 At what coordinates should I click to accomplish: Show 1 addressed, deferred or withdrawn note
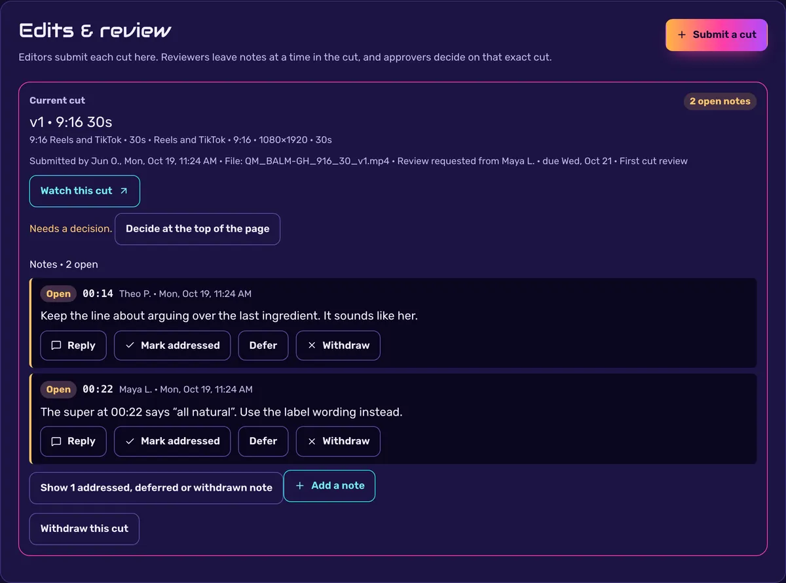coord(156,488)
